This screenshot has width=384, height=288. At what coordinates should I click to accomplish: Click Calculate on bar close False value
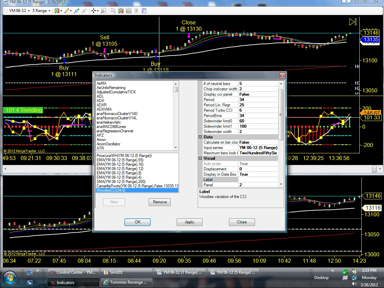[258, 142]
